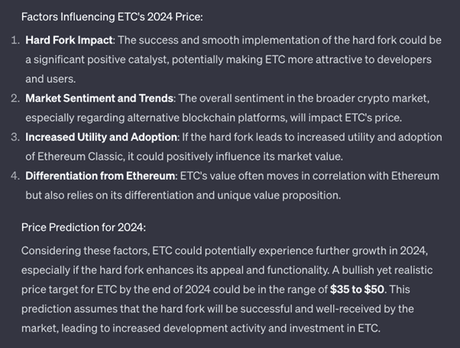Click the line starting "and users."
Image resolution: width=460 pixels, height=348 pixels.
[50, 80]
